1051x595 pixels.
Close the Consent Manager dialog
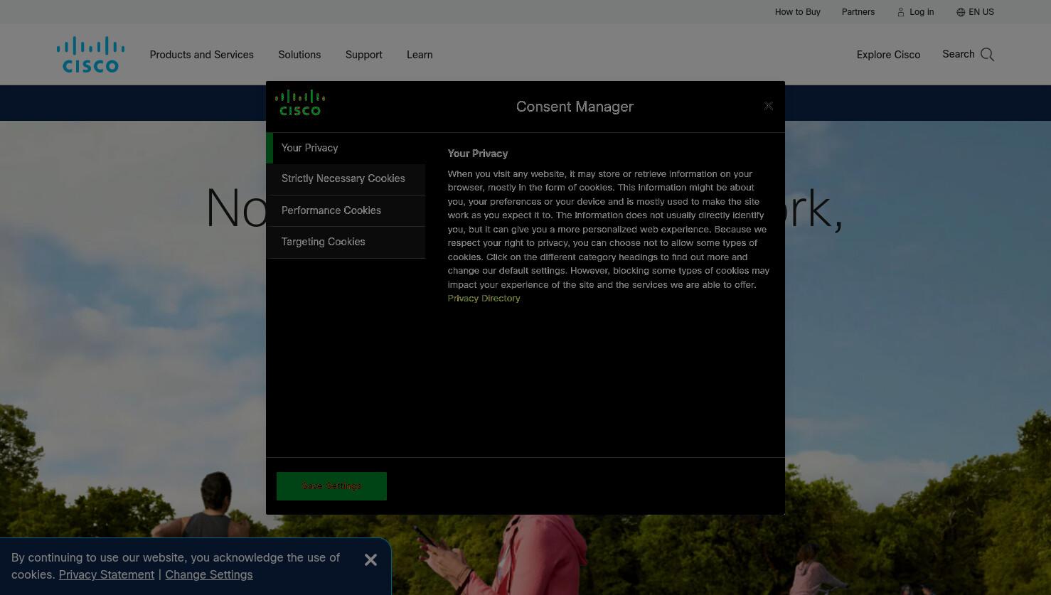pyautogui.click(x=768, y=106)
